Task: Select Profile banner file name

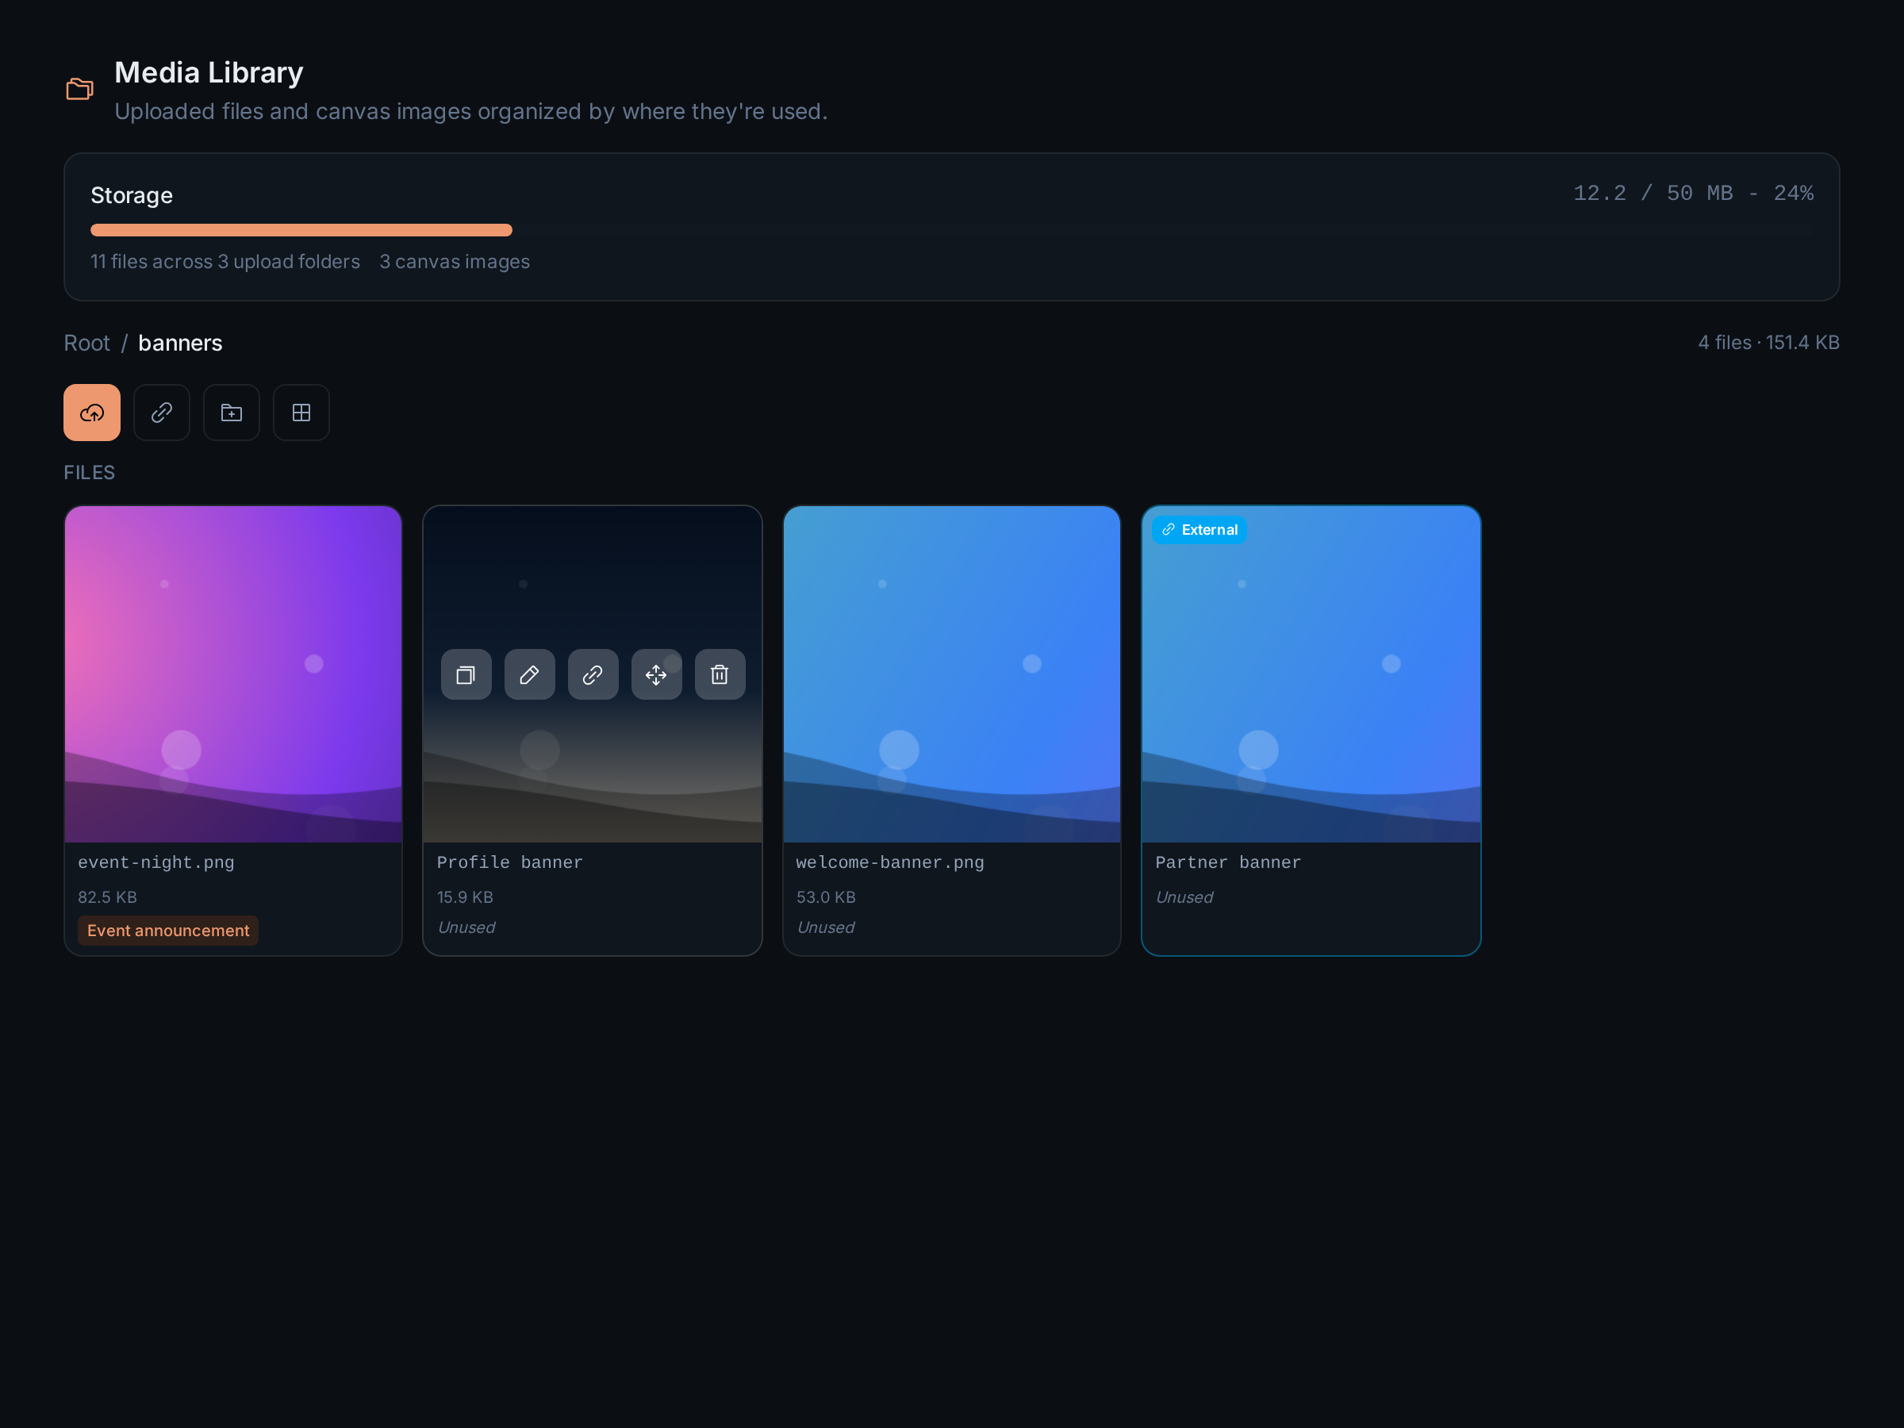Action: tap(509, 862)
